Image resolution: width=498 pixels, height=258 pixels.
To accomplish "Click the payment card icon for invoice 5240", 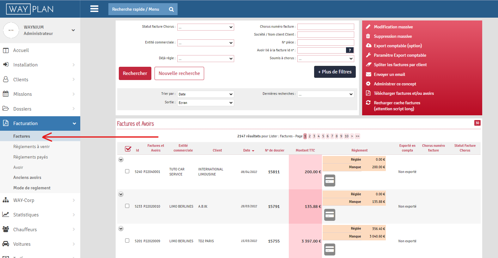I will [330, 181].
